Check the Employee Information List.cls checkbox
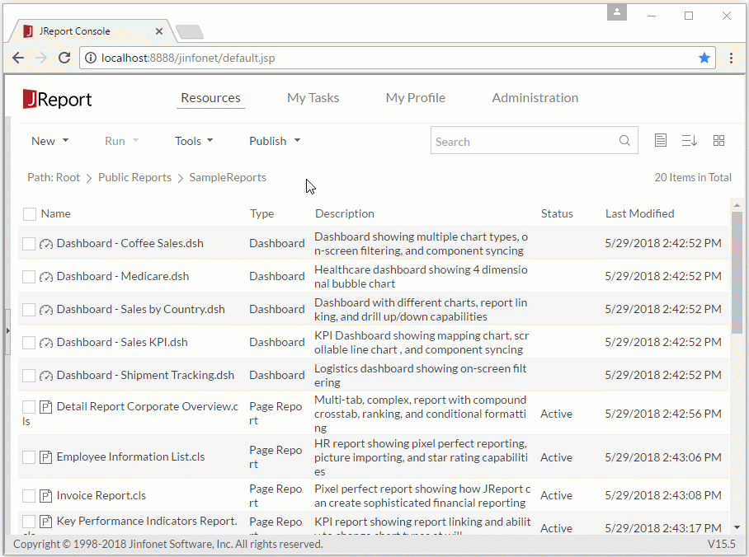Image resolution: width=749 pixels, height=557 pixels. point(29,457)
